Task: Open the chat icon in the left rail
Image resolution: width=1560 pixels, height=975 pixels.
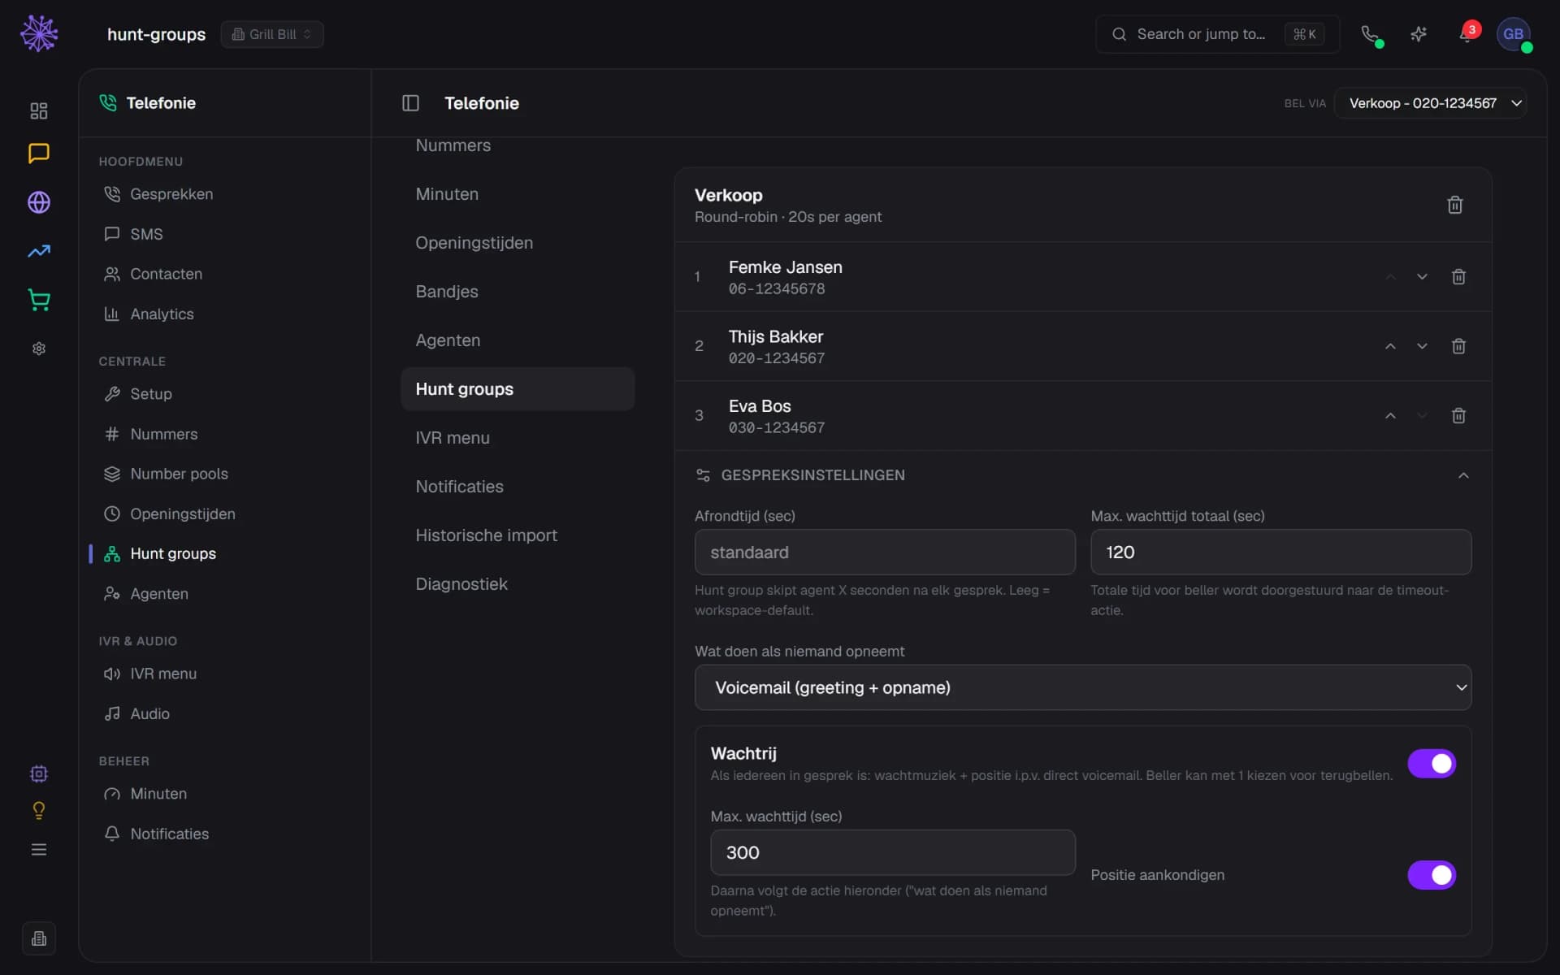Action: coord(39,154)
